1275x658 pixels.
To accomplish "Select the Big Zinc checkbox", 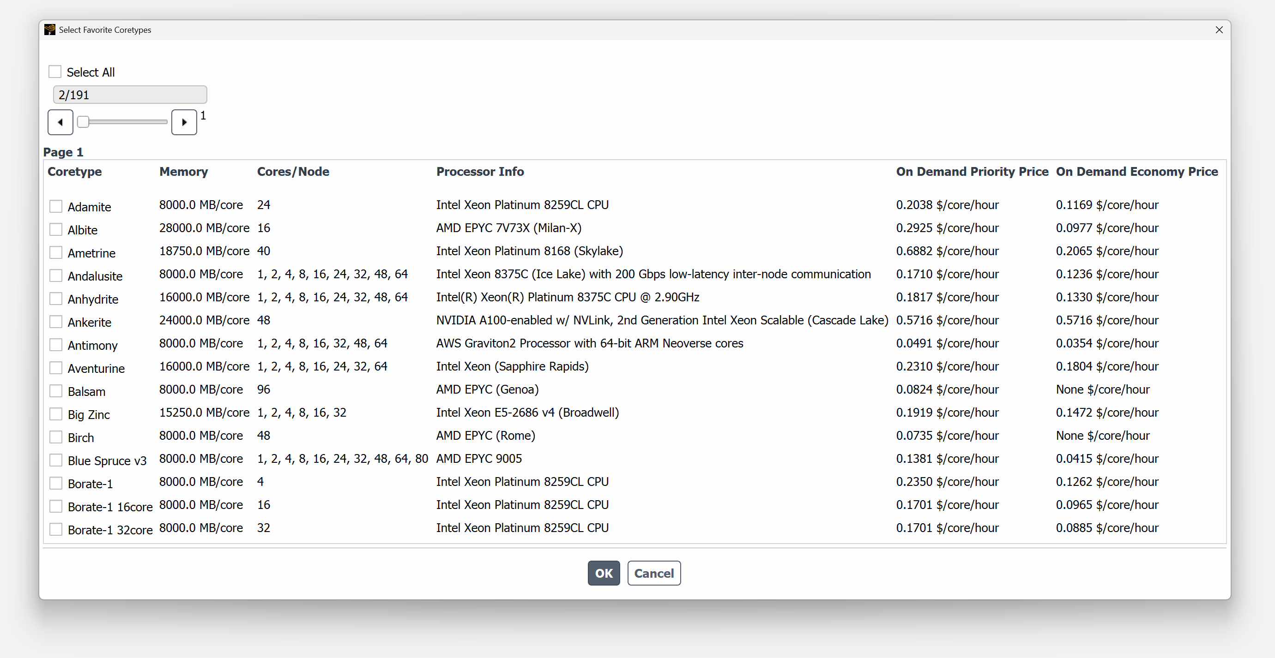I will point(56,414).
